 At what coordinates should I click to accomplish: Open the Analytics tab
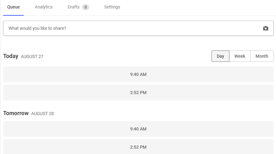pyautogui.click(x=44, y=7)
